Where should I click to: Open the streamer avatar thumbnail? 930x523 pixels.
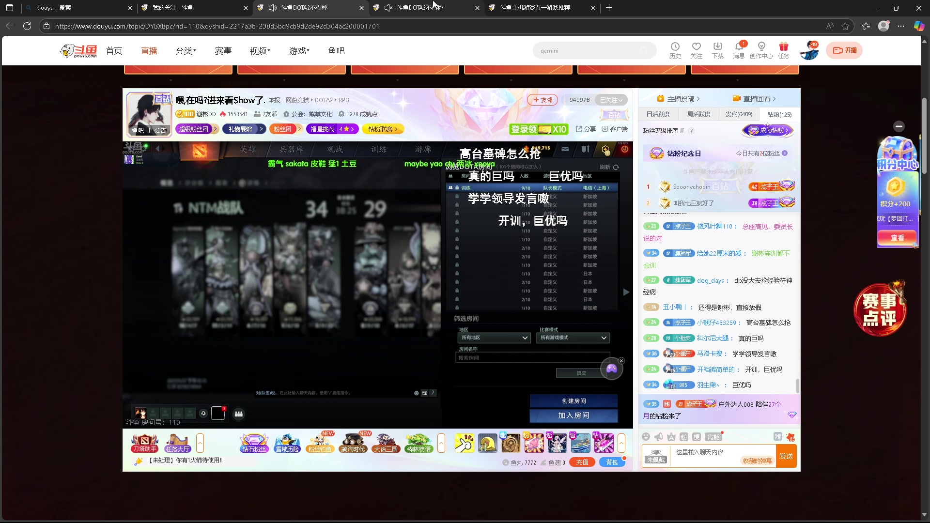pos(149,114)
